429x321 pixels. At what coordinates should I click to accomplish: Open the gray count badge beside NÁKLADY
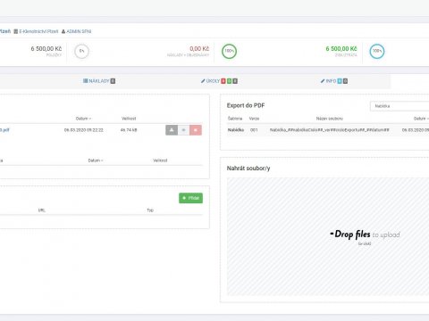tap(113, 81)
